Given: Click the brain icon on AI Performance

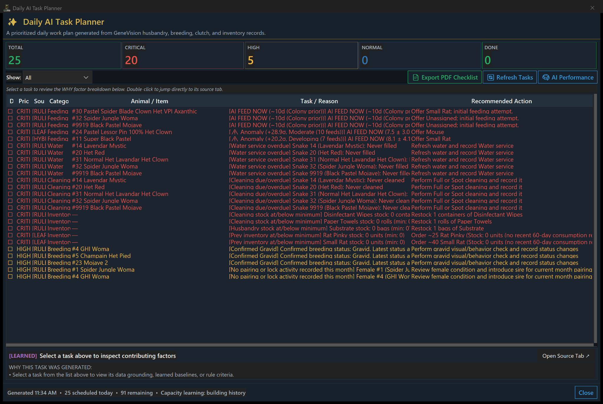Looking at the screenshot, I should [x=546, y=77].
